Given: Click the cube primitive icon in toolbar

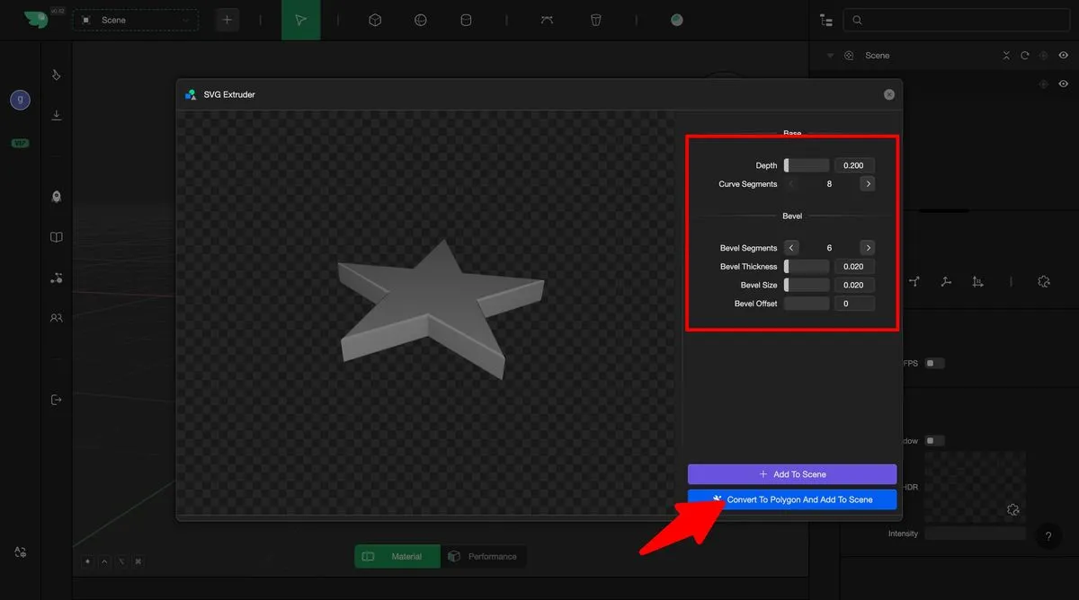Looking at the screenshot, I should (376, 20).
